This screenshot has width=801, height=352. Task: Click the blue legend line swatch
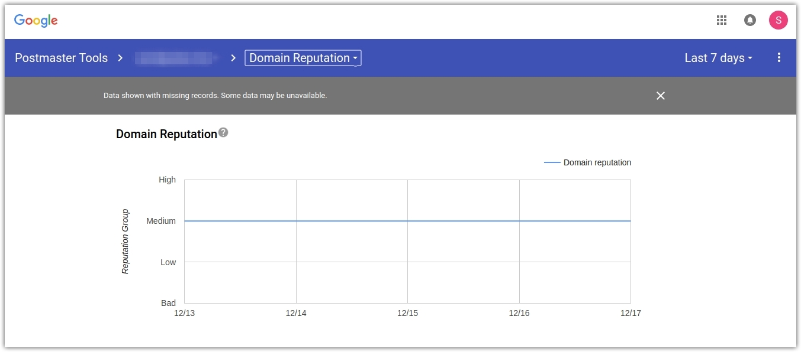(552, 162)
